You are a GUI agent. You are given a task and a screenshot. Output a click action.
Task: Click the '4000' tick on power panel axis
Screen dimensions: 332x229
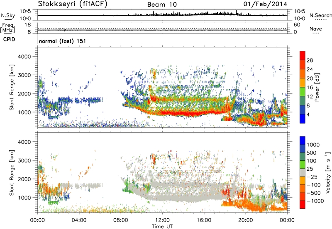(x=24, y=57)
